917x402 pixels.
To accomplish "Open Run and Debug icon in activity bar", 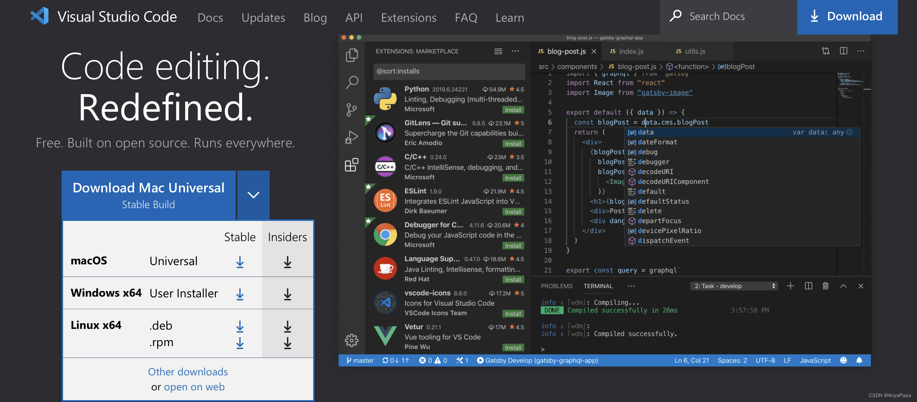I will [351, 137].
